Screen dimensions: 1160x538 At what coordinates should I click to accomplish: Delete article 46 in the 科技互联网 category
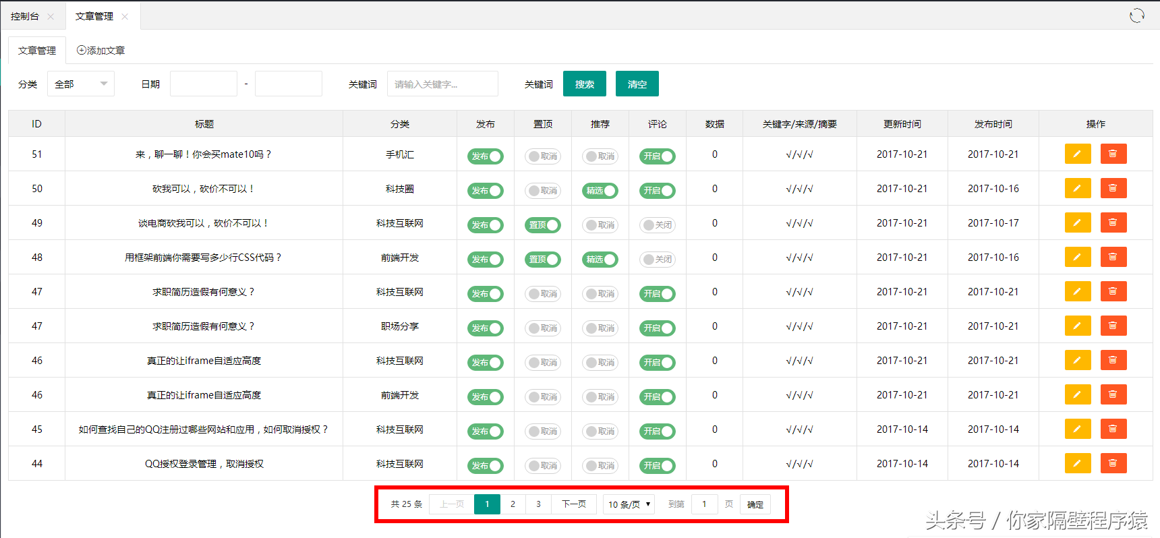coord(1113,360)
